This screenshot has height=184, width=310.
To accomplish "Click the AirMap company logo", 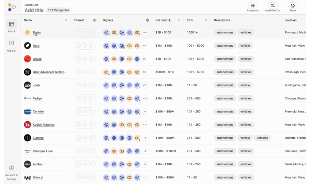I will tap(28, 164).
